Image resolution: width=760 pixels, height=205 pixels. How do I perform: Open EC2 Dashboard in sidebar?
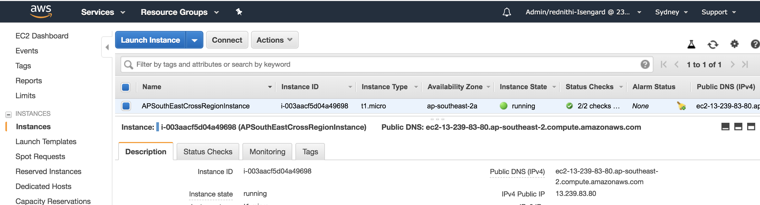[x=42, y=36]
